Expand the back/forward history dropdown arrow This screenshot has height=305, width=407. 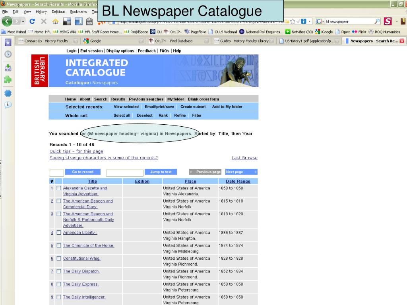(x=23, y=21)
